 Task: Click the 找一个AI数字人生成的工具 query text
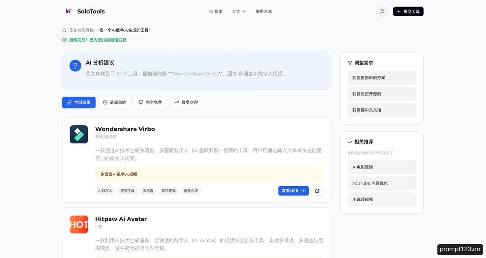124,30
